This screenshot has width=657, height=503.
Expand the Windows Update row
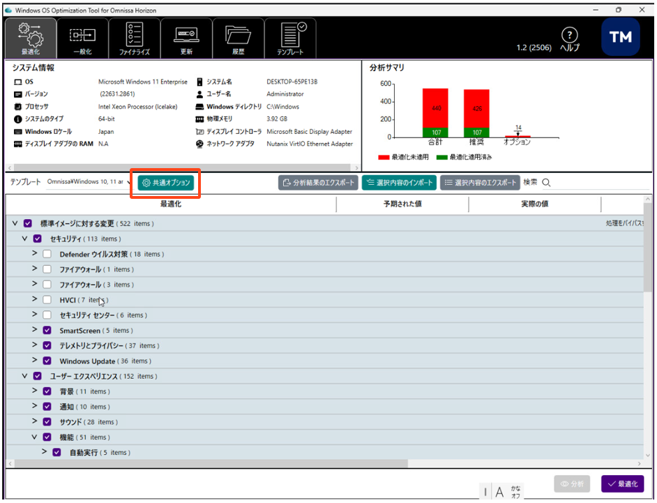(x=35, y=360)
